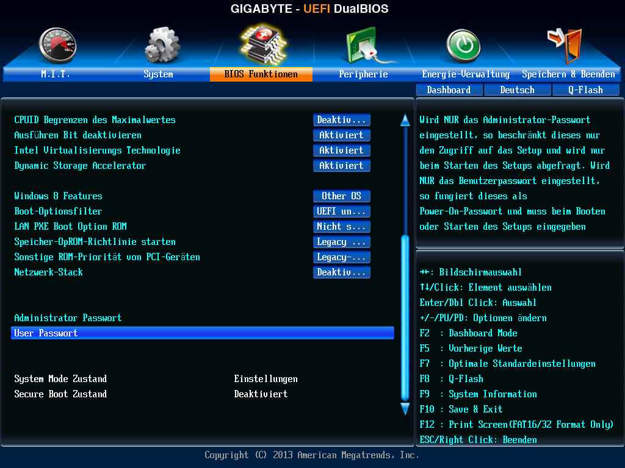Click the F8 Q-Flash help line
This screenshot has width=625, height=468.
(451, 379)
